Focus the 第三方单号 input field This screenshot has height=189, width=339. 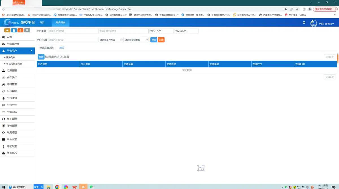coord(123,31)
